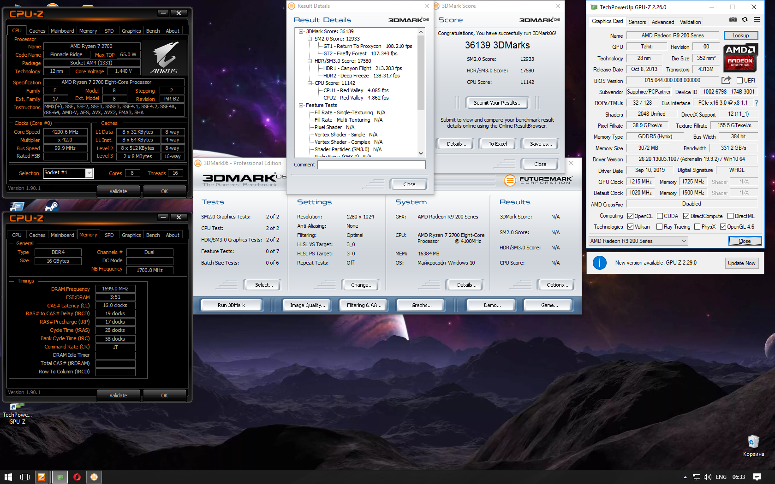Screen dimensions: 775x484
Task: Click the Aorus logo in CPU-Z
Action: tap(165, 58)
